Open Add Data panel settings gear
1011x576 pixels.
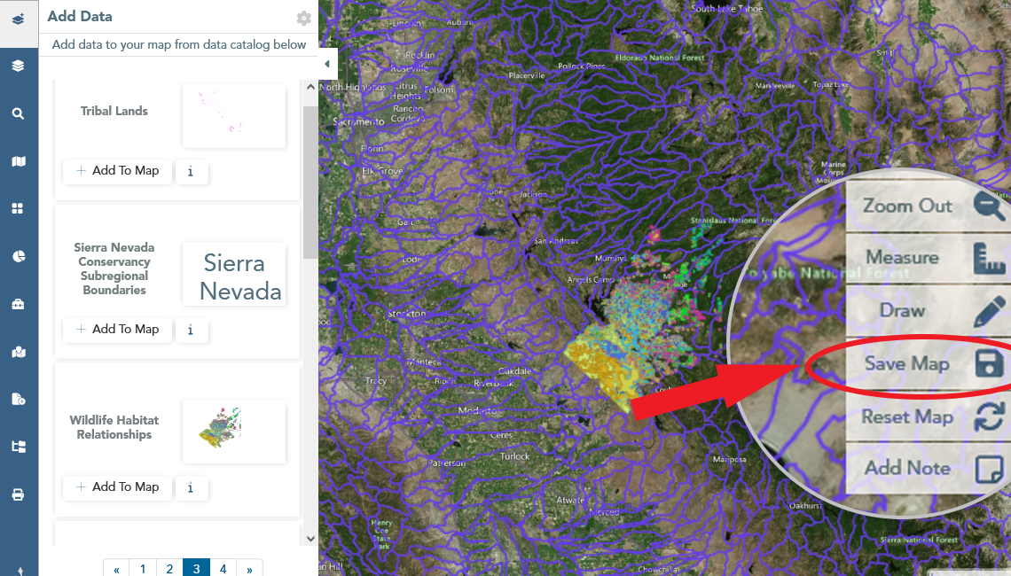(x=303, y=18)
